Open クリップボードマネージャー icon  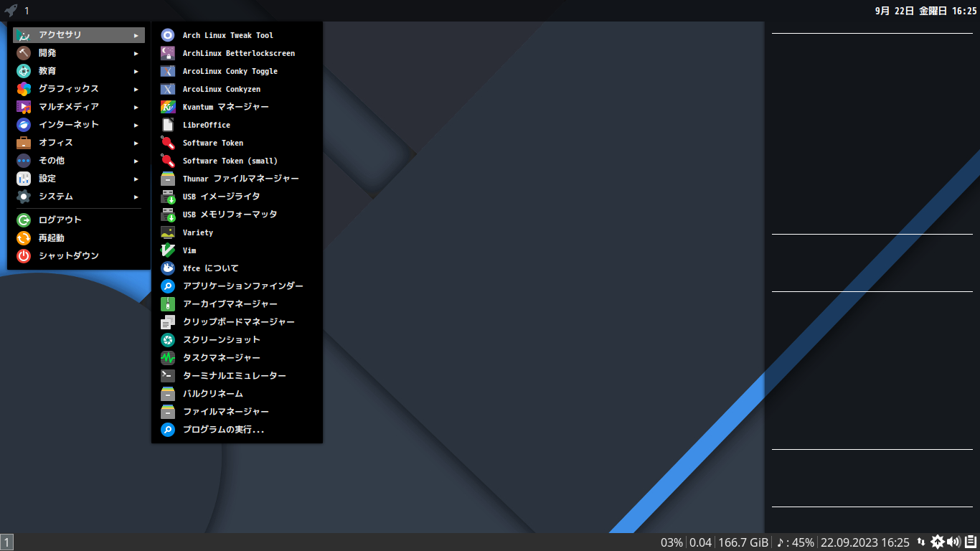tap(168, 322)
